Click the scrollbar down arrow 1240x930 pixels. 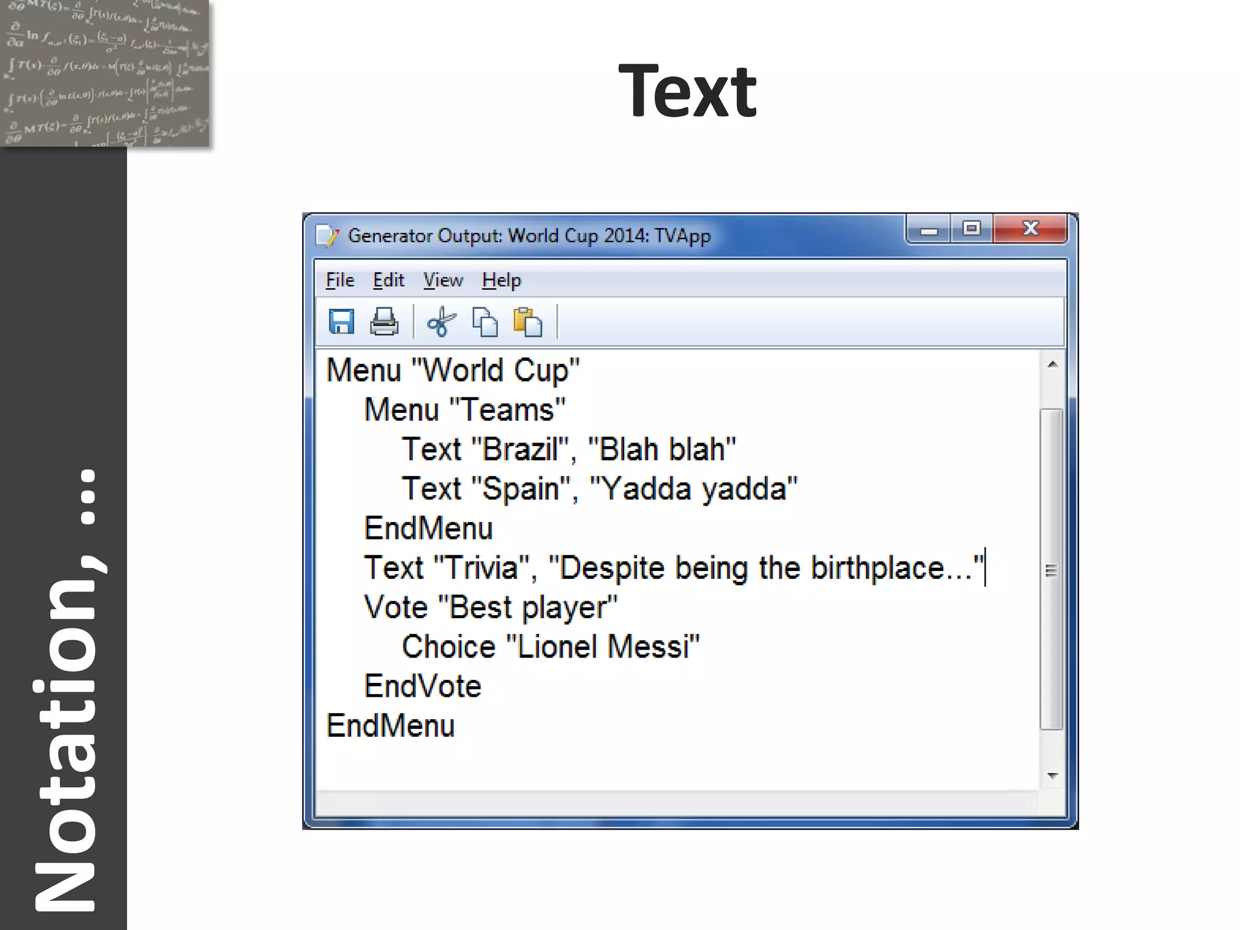tap(1052, 776)
